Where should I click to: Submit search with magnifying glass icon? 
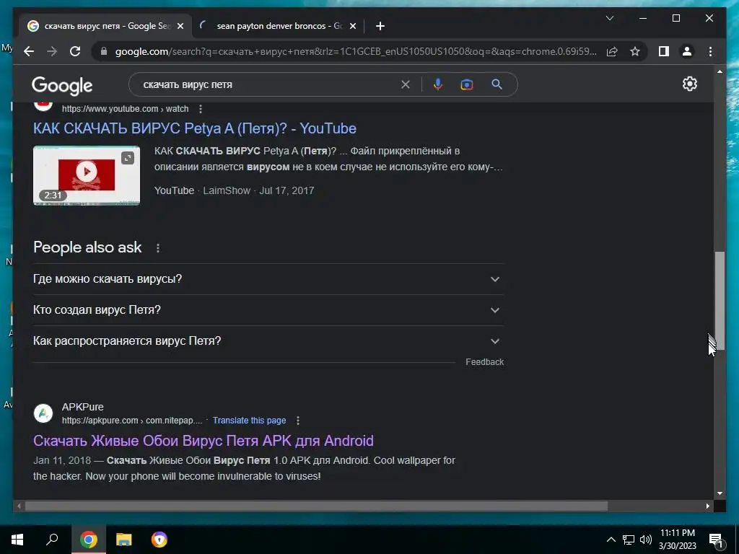(x=497, y=84)
